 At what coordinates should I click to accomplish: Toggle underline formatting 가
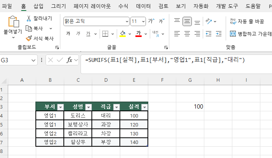point(88,33)
